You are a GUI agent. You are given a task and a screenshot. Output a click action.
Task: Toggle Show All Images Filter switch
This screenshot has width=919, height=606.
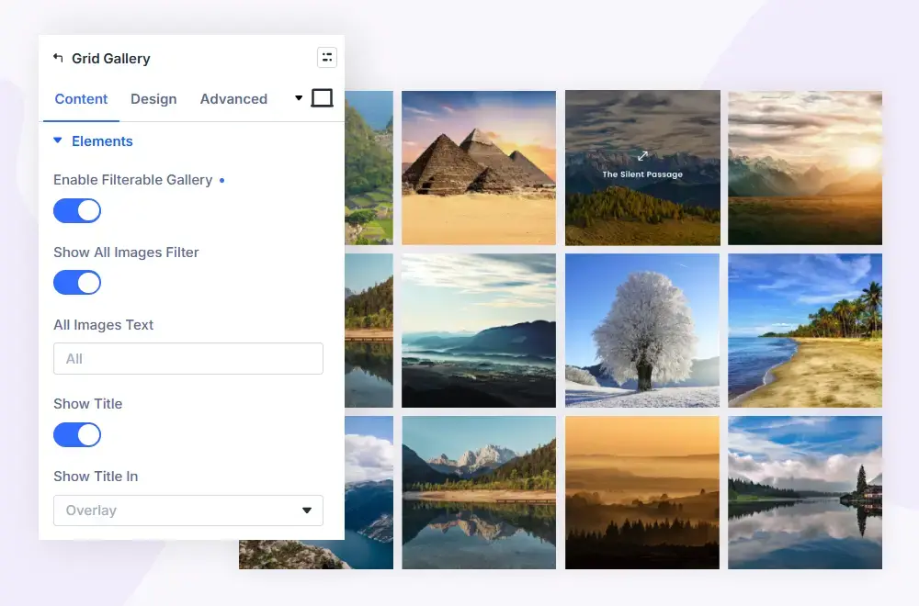[x=77, y=283]
